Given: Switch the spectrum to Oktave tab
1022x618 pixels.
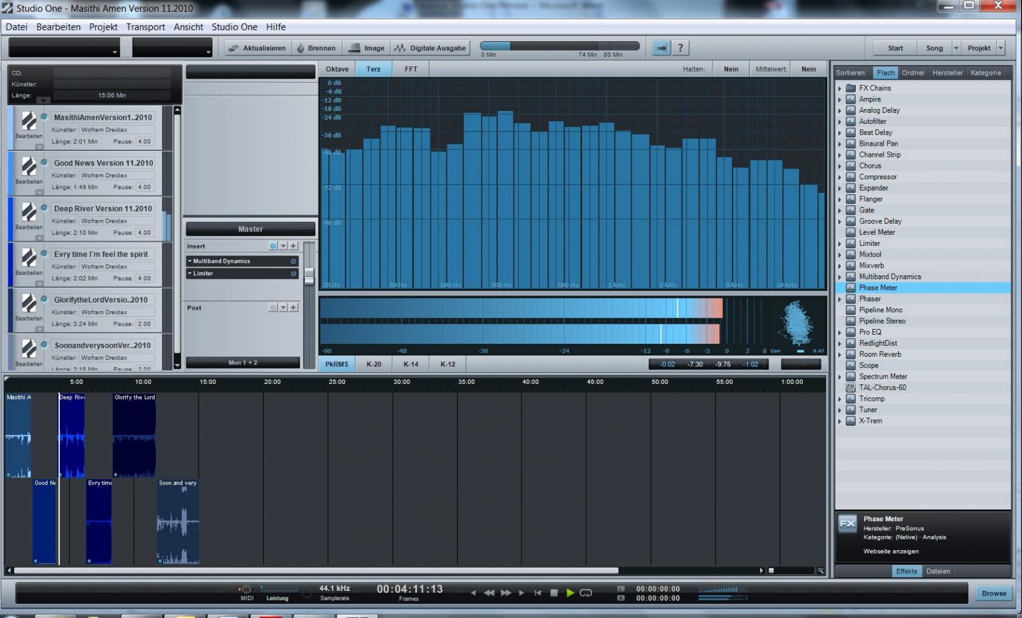Looking at the screenshot, I should [337, 69].
